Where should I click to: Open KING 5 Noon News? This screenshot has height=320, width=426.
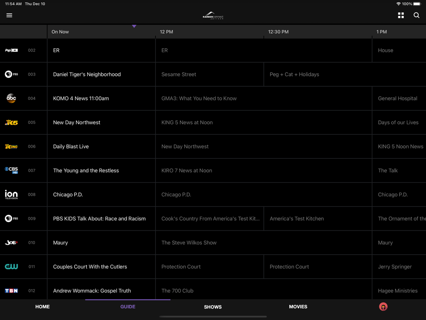coord(399,146)
